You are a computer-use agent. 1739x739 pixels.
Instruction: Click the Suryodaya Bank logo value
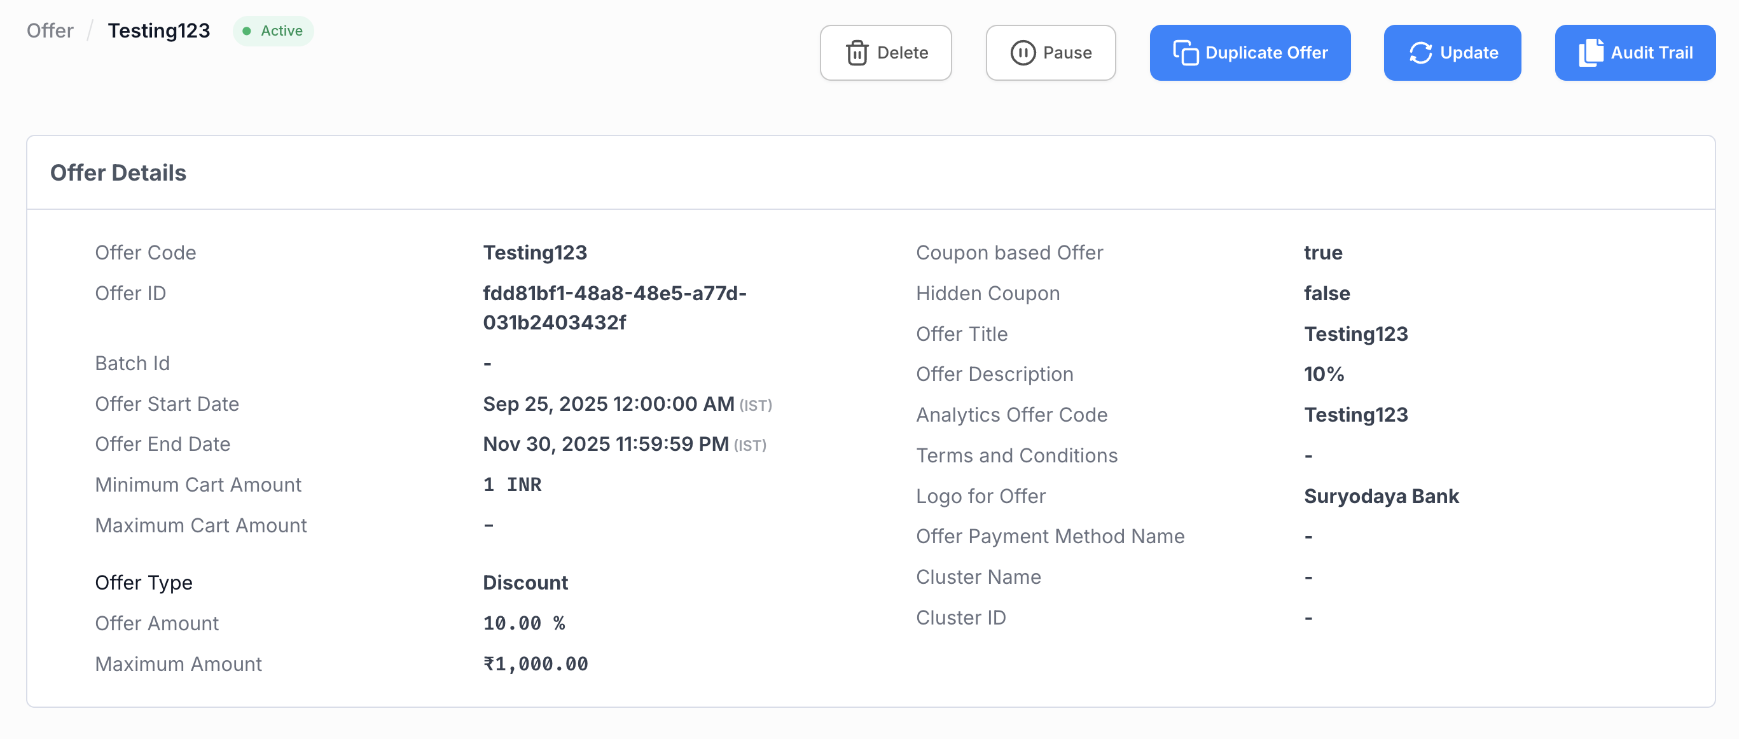pyautogui.click(x=1380, y=496)
